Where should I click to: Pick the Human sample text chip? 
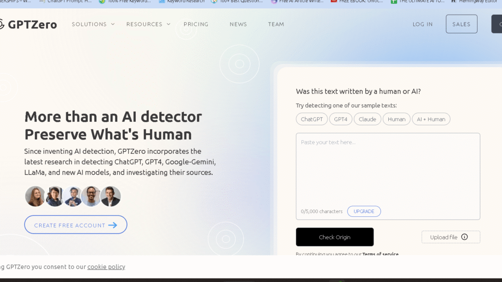coord(397,119)
